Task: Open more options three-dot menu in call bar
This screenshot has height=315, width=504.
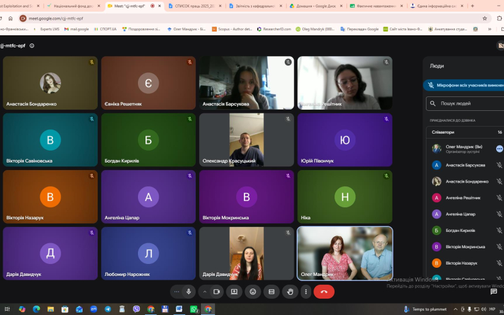Action: click(x=306, y=292)
